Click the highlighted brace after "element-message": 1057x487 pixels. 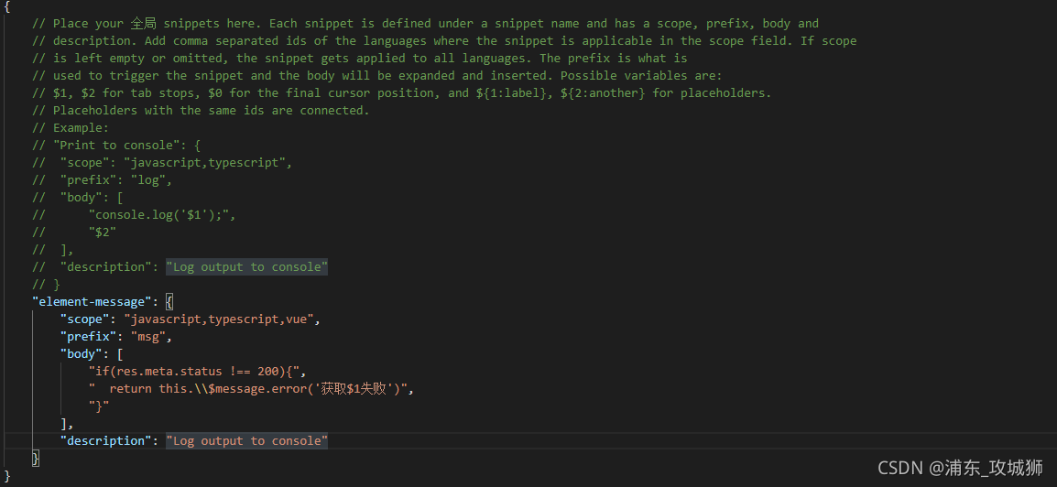[169, 302]
